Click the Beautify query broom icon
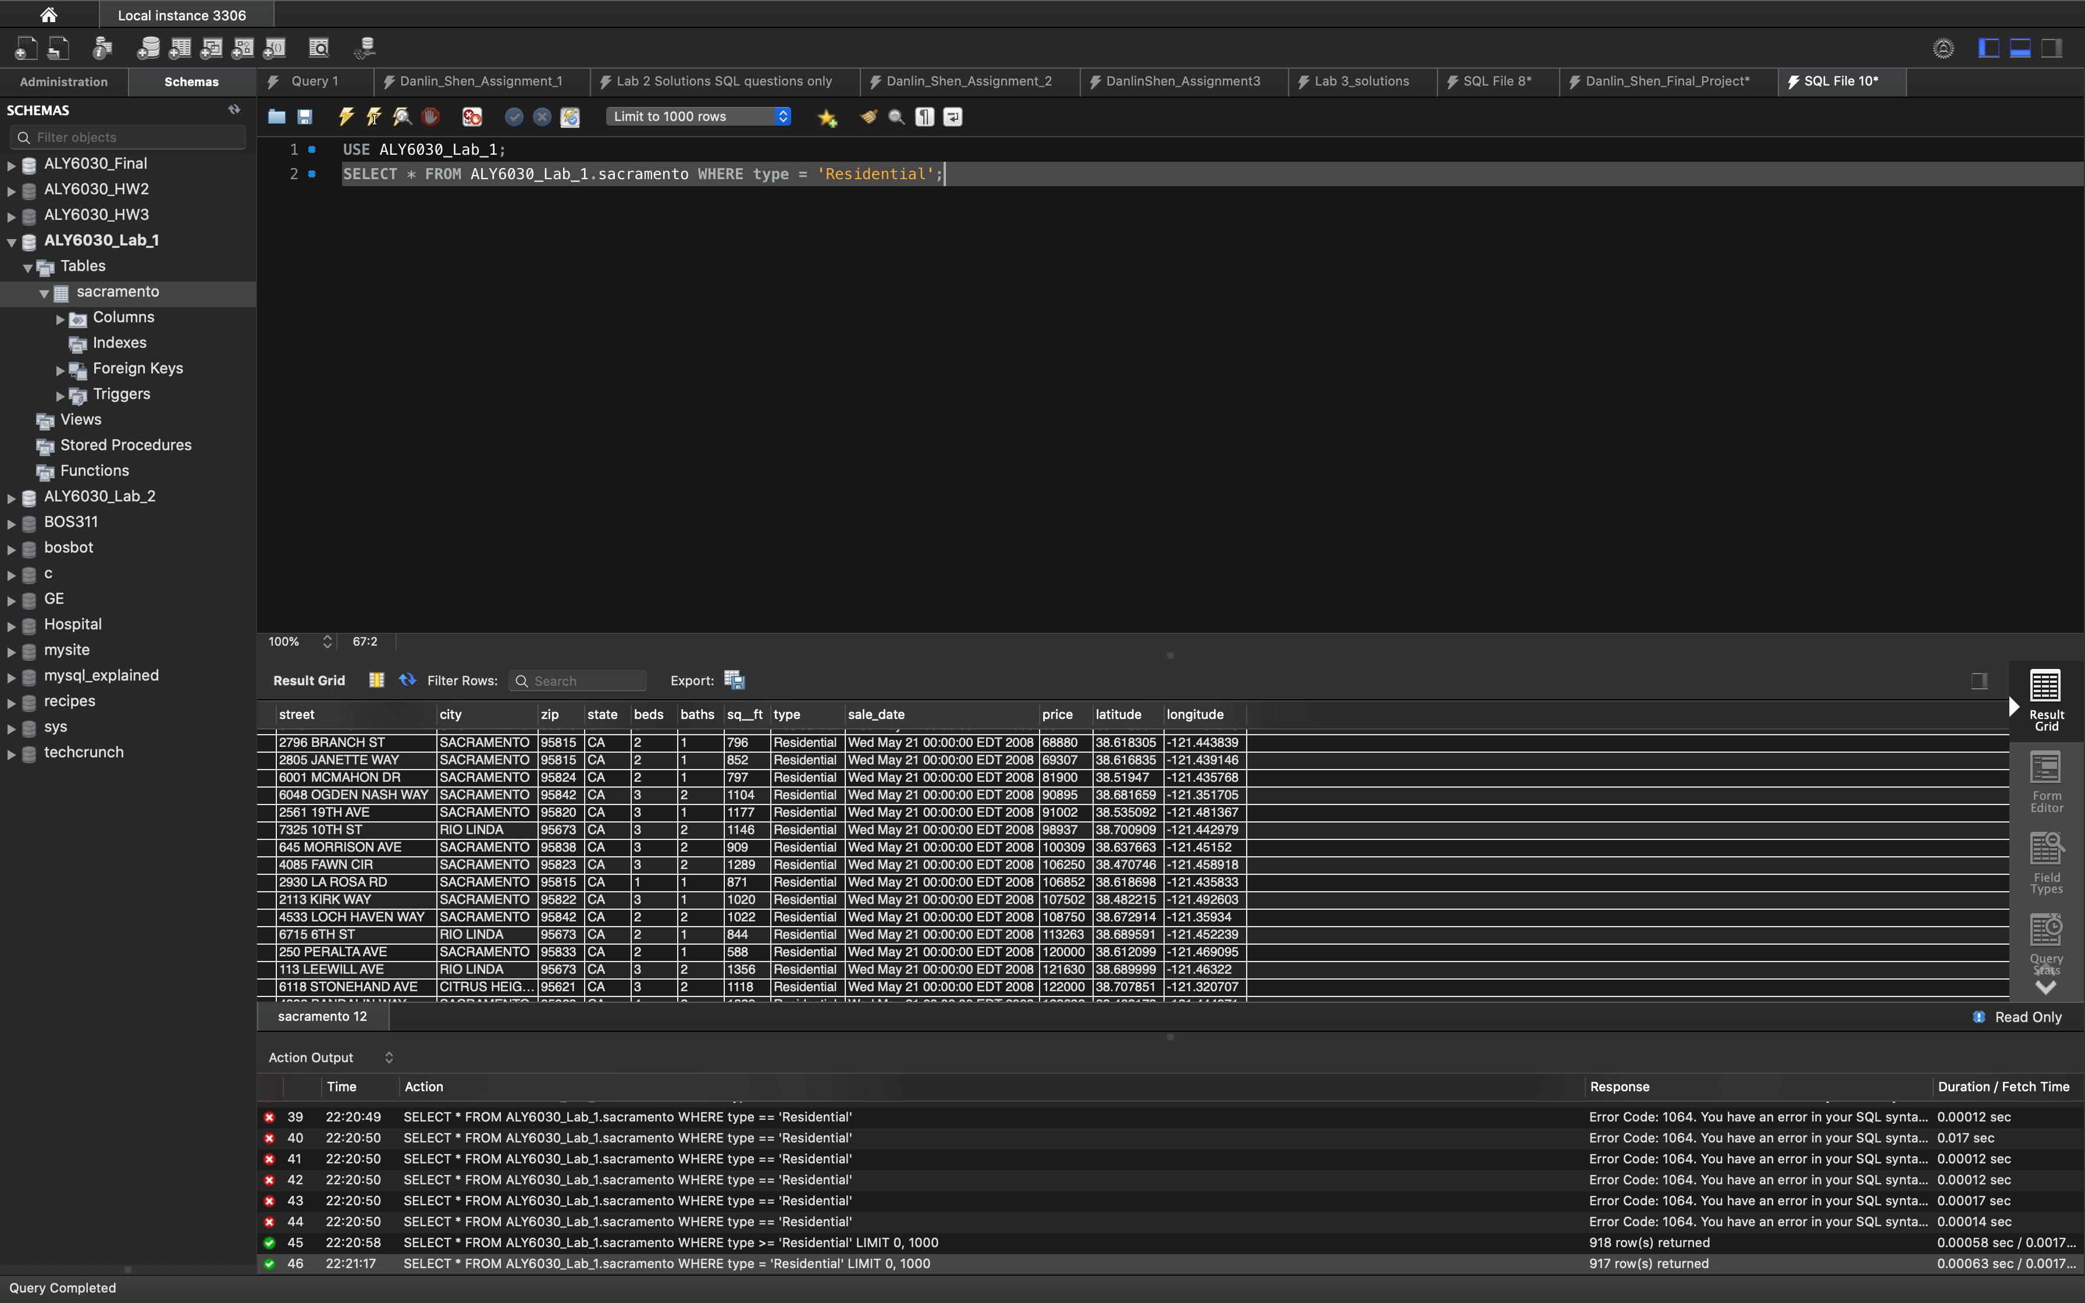The image size is (2085, 1303). [869, 116]
